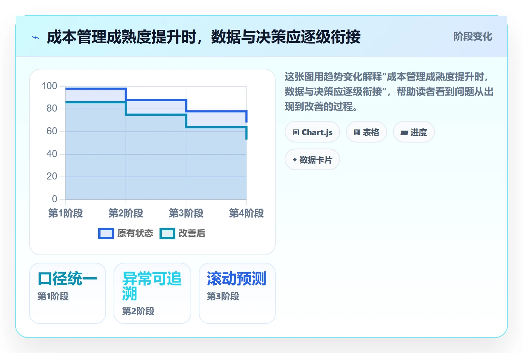Click the 第3阶段 x-axis label
523x353 pixels.
pos(186,213)
